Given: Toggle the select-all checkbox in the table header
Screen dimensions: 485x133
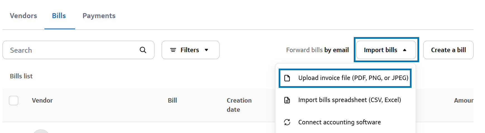Looking at the screenshot, I should pos(14,100).
